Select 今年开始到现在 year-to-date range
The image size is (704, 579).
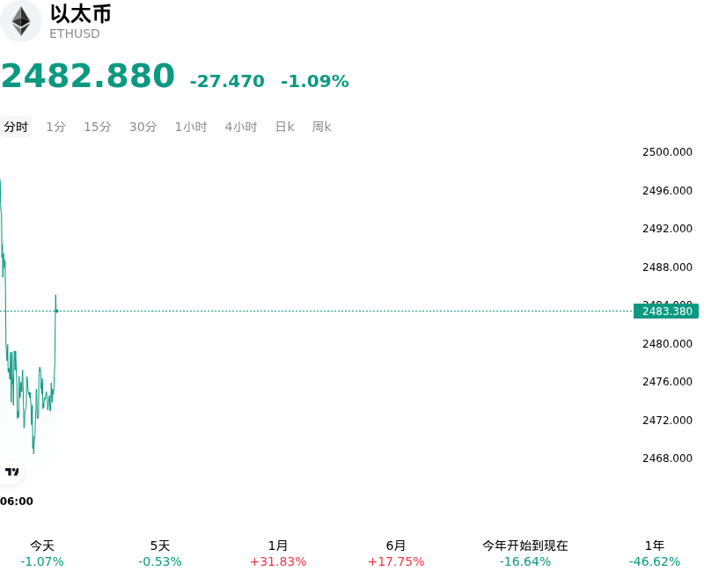[524, 553]
